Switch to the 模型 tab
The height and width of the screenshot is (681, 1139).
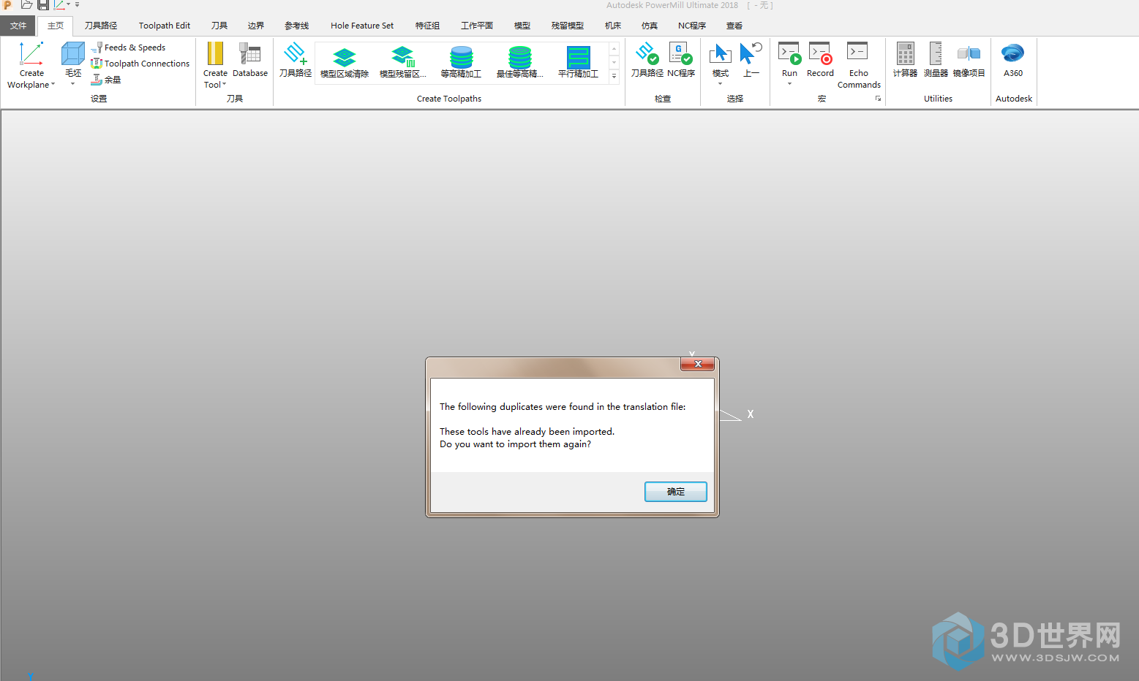coord(522,26)
